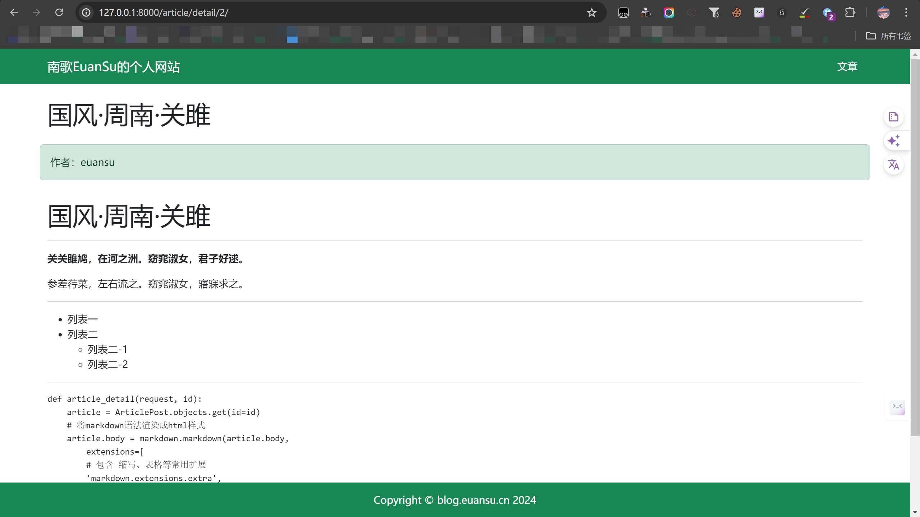Click the sparkle AI assistant floating button
The height and width of the screenshot is (517, 920).
(x=893, y=141)
